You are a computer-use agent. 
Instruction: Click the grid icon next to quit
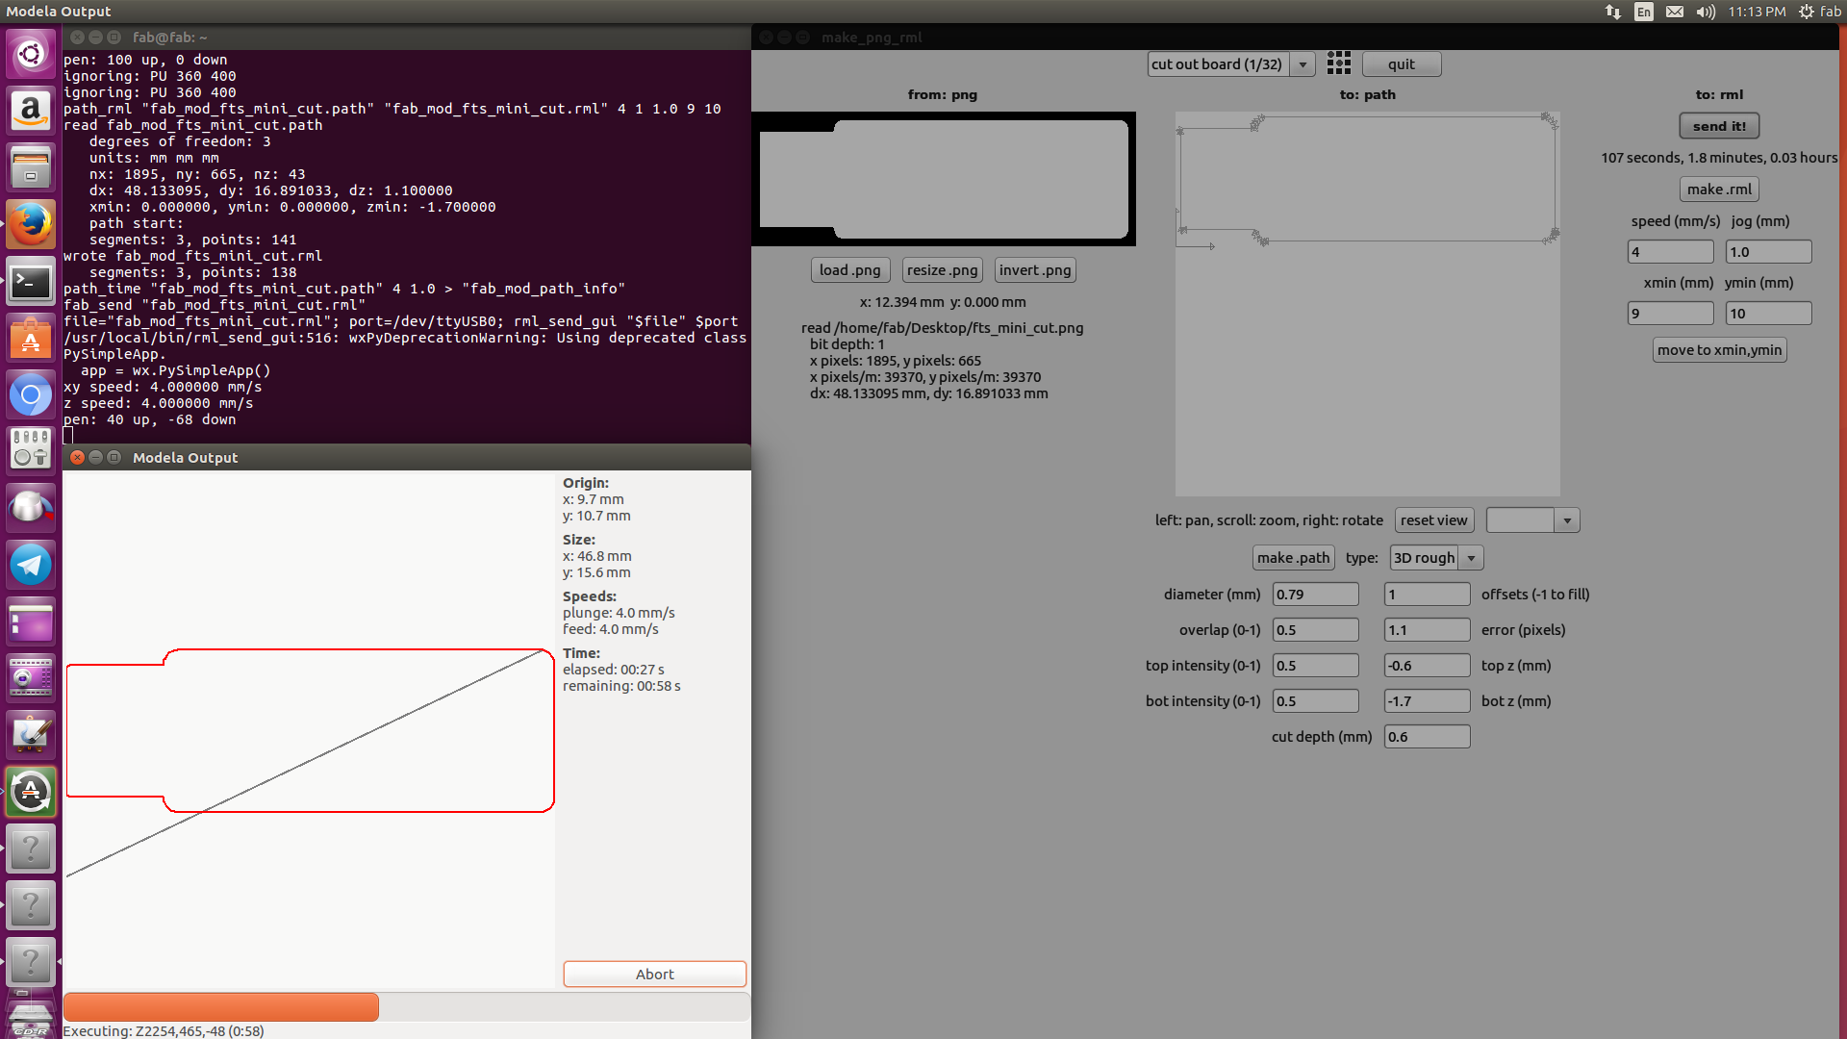click(x=1338, y=63)
